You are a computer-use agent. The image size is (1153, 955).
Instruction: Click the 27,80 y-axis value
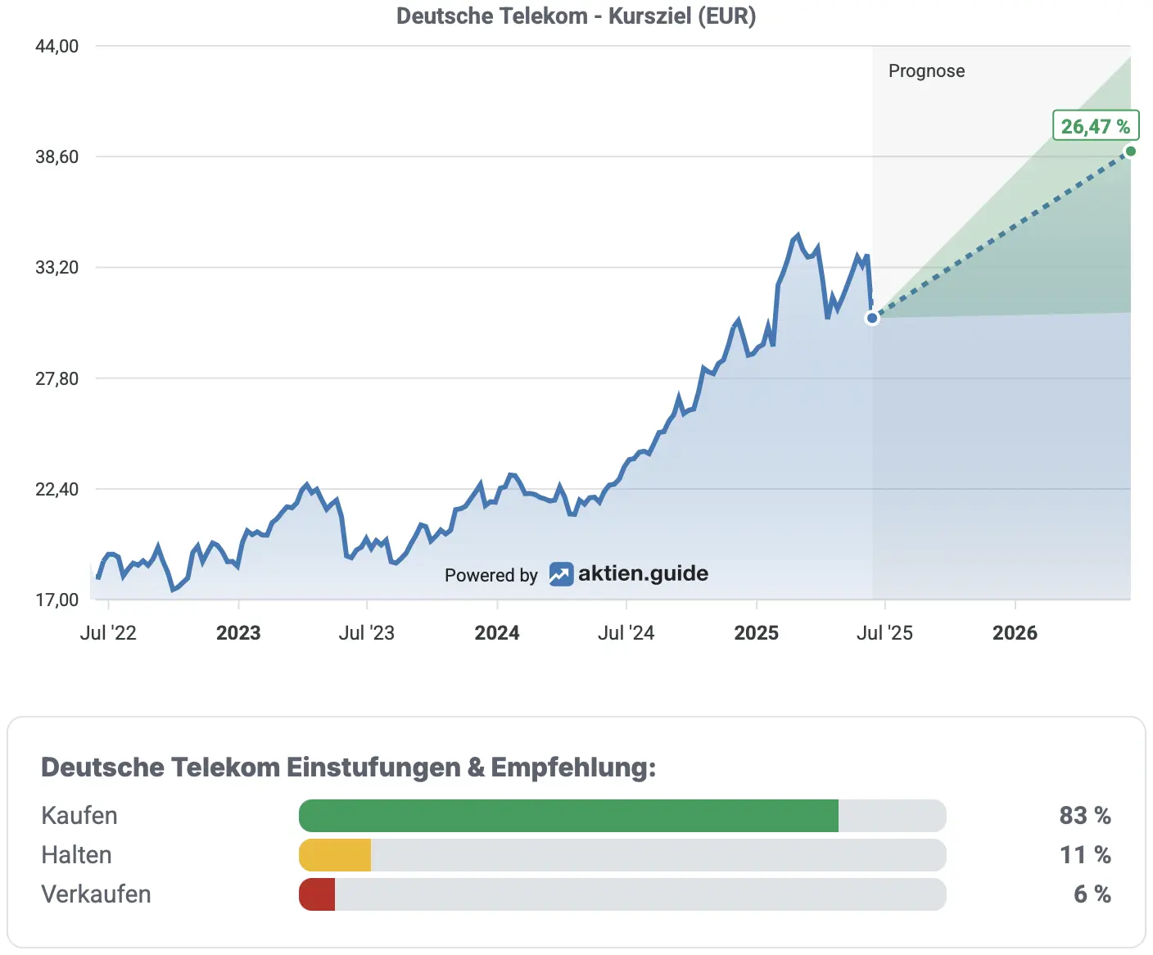click(57, 378)
